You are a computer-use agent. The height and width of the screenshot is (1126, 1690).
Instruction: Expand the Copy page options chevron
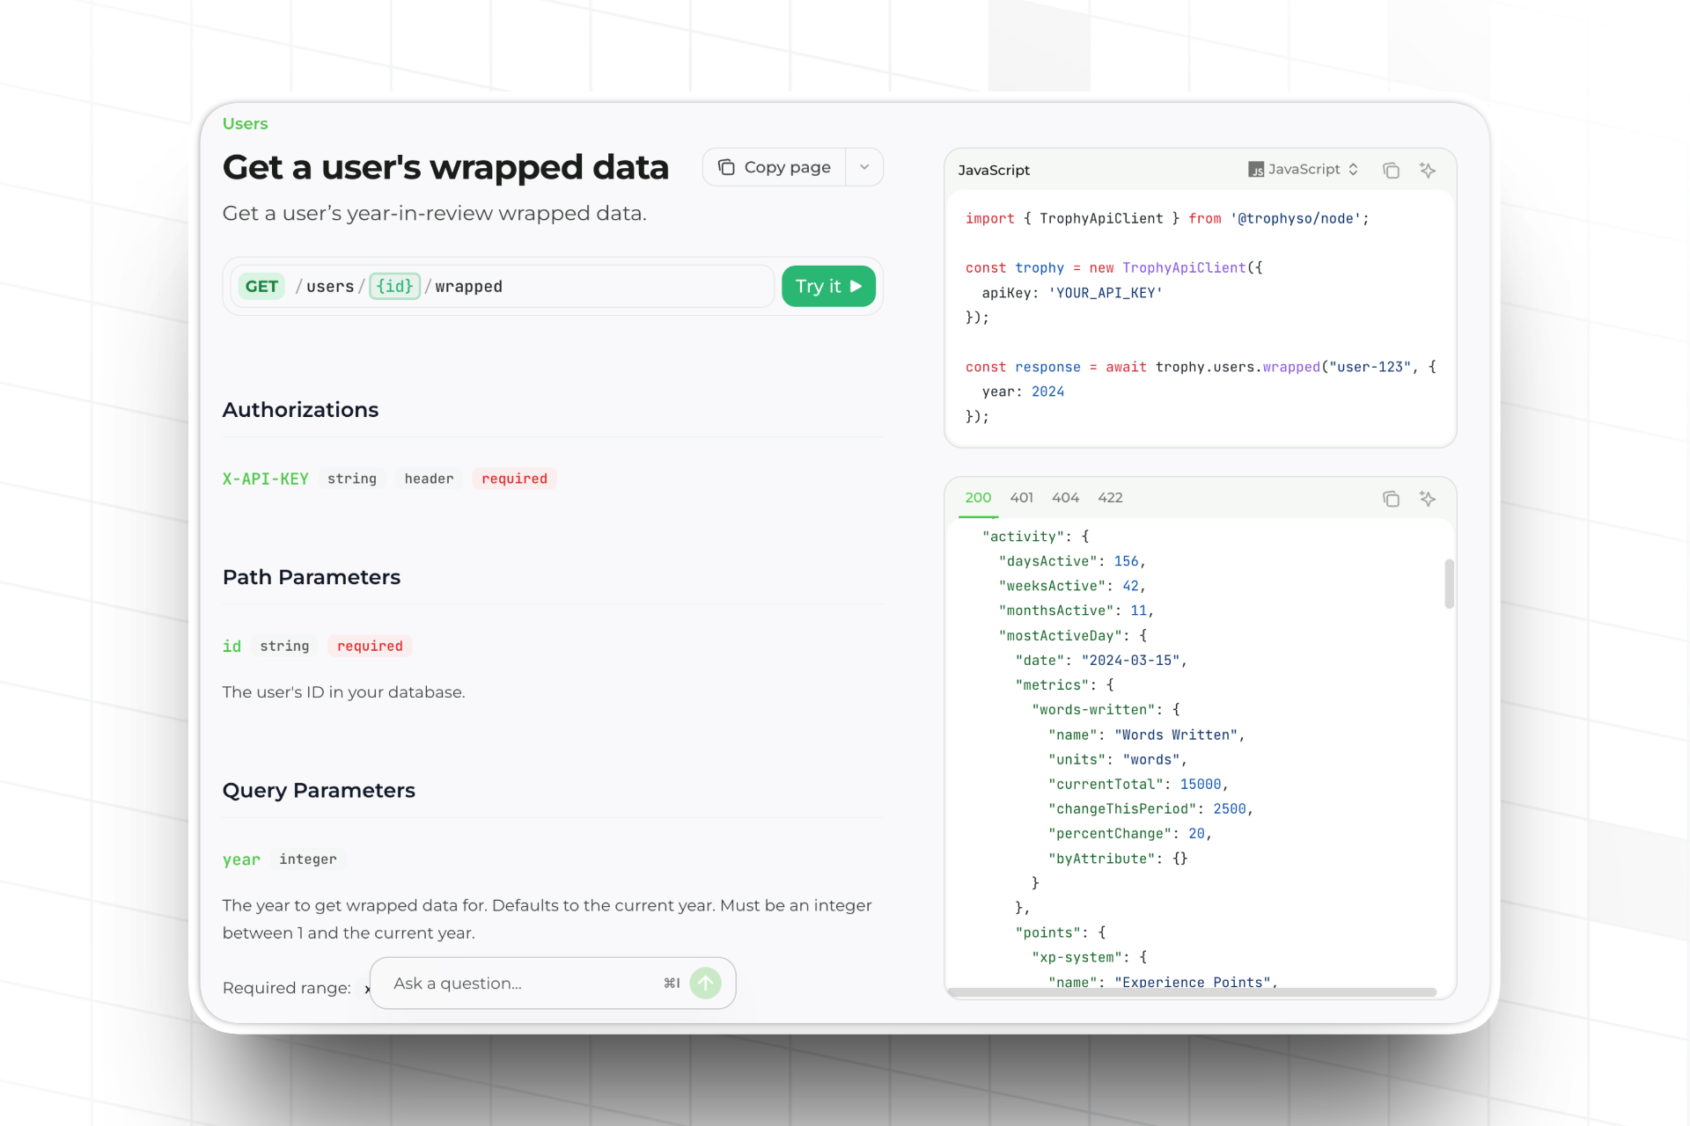(864, 167)
